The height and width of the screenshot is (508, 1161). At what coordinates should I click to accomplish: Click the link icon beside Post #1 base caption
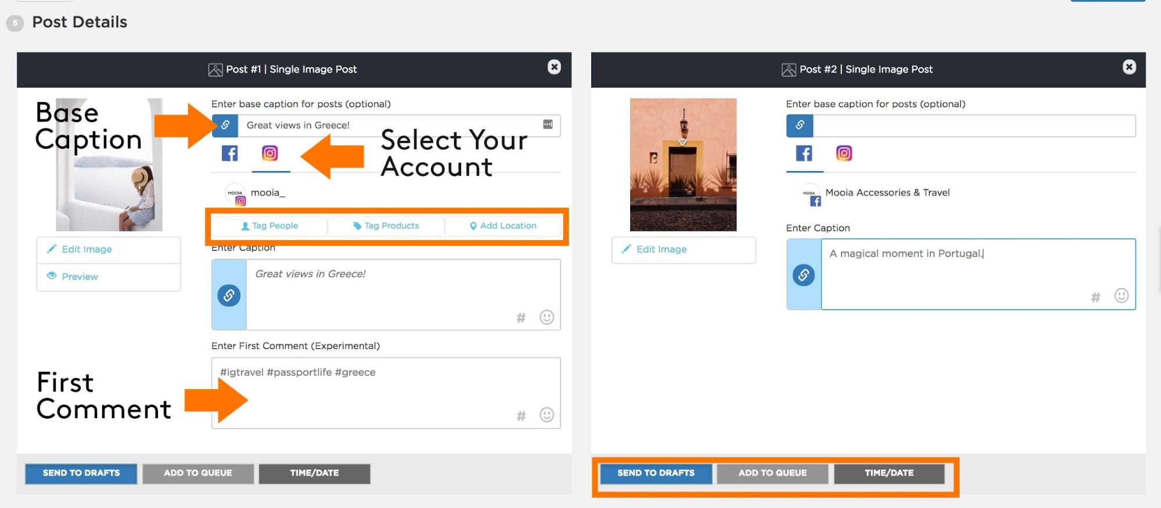[x=225, y=125]
